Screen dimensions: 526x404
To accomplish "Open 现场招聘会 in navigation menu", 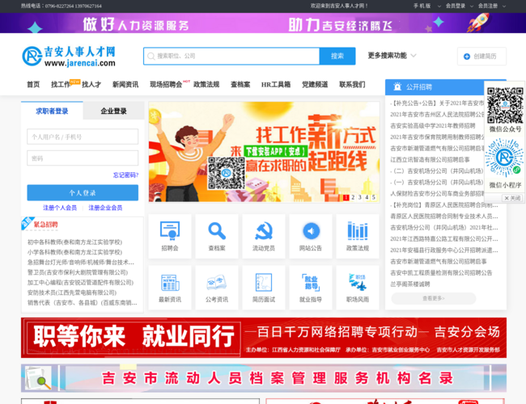I will tap(166, 84).
